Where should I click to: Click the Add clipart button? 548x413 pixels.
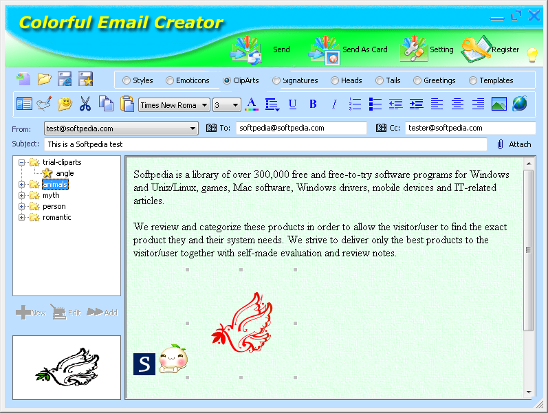pyautogui.click(x=102, y=313)
